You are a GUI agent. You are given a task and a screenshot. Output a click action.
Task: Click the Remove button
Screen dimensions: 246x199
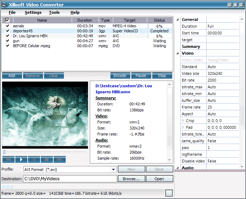(33, 76)
